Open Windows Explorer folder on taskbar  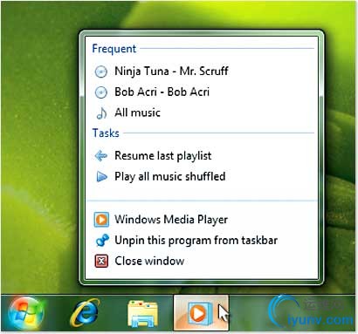pyautogui.click(x=142, y=314)
